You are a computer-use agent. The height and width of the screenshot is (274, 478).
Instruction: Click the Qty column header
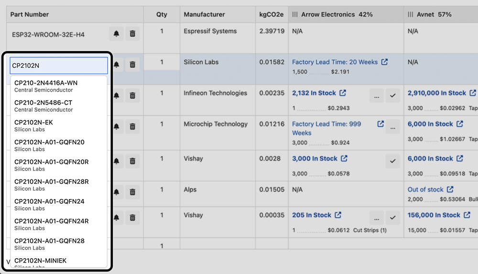[162, 14]
